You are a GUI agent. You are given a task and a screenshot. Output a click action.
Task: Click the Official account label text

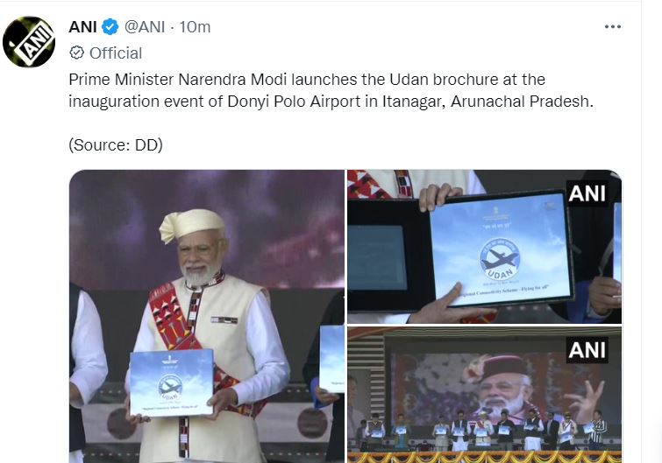tap(116, 53)
